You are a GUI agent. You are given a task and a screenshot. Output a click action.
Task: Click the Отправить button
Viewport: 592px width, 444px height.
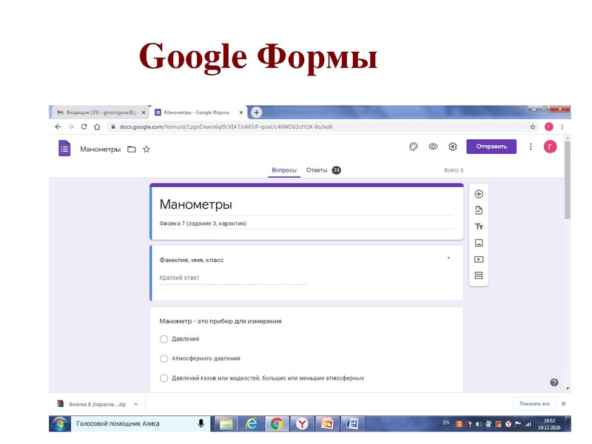coord(493,147)
